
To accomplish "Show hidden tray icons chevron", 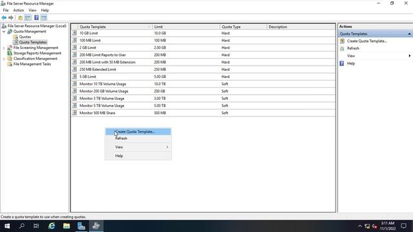I will click(360, 226).
